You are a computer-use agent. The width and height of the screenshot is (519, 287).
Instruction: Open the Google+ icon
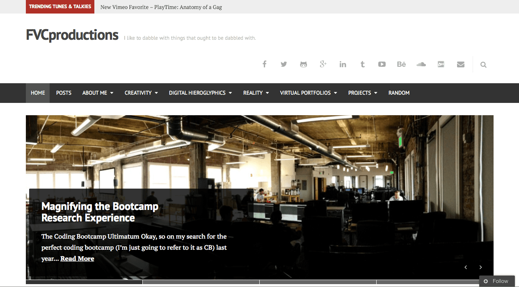323,64
